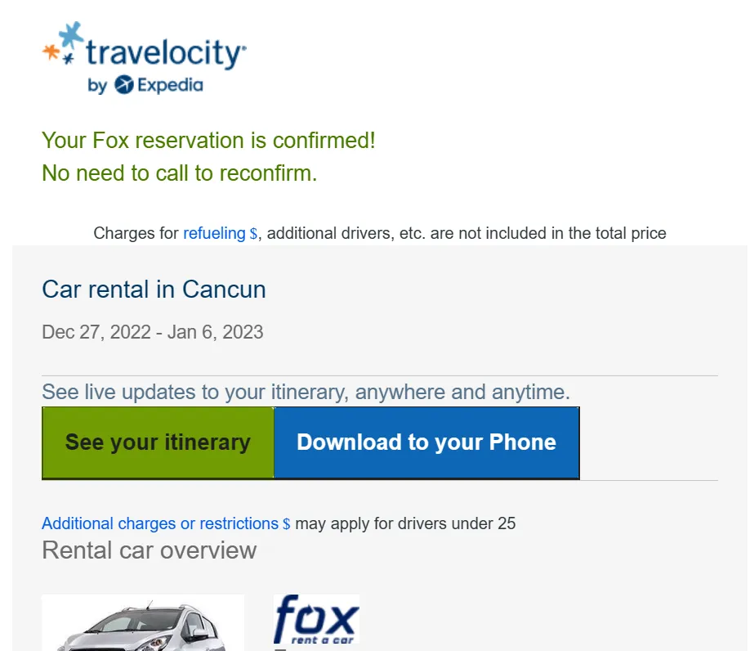Click the blue star icon in the logo

[x=71, y=35]
